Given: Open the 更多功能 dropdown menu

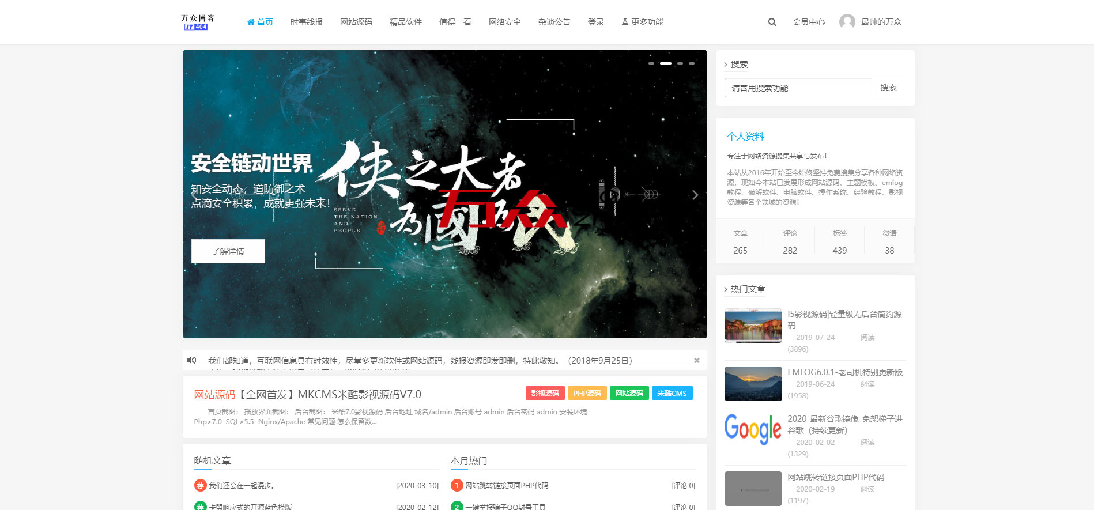Looking at the screenshot, I should click(x=642, y=22).
